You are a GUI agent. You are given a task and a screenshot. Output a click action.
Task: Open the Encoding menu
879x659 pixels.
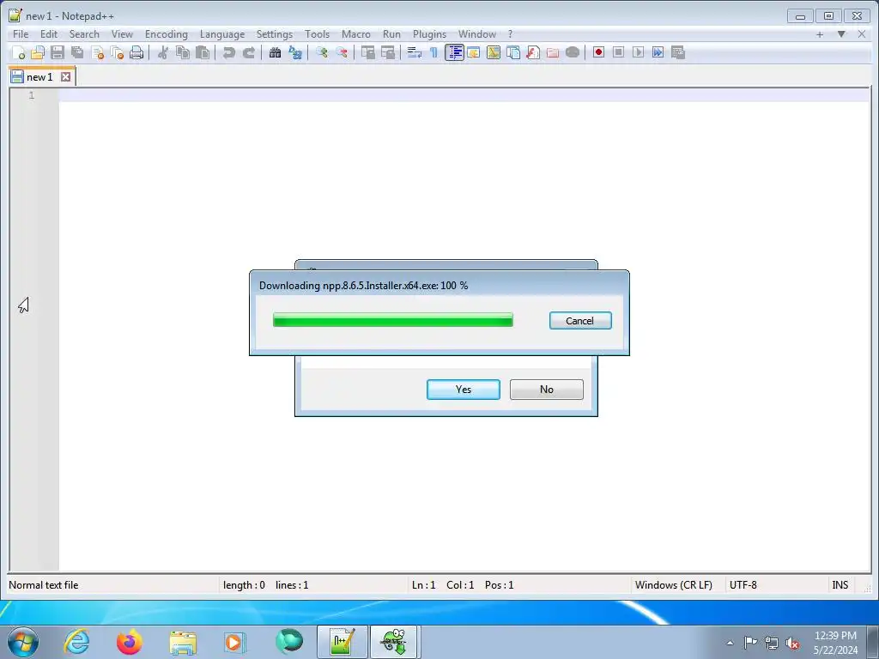coord(167,34)
